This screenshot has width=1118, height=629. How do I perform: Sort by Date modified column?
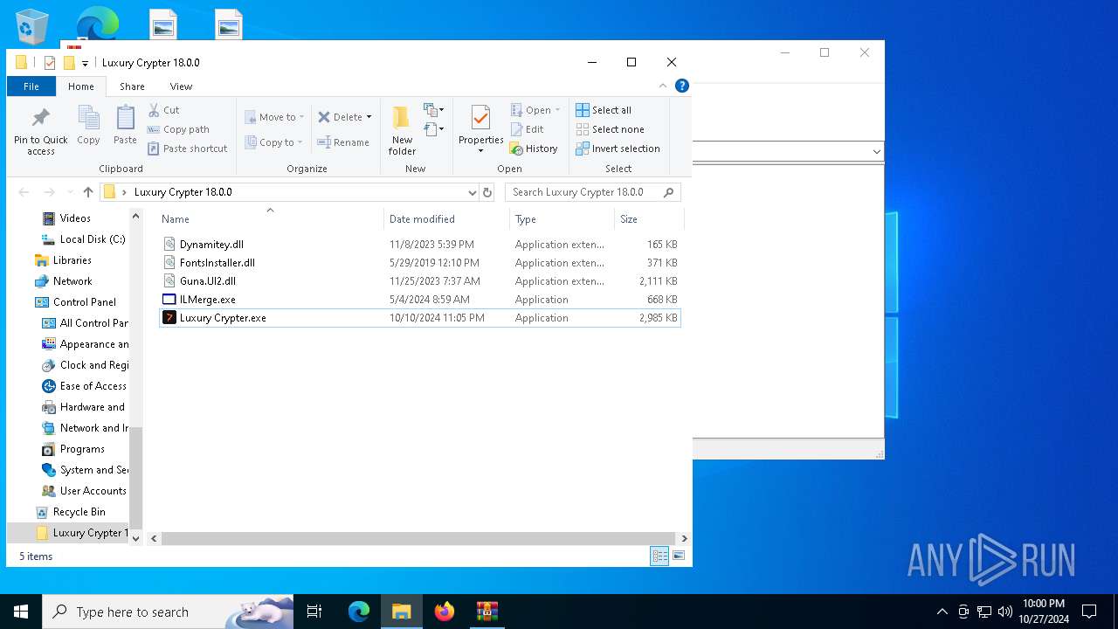coord(446,219)
